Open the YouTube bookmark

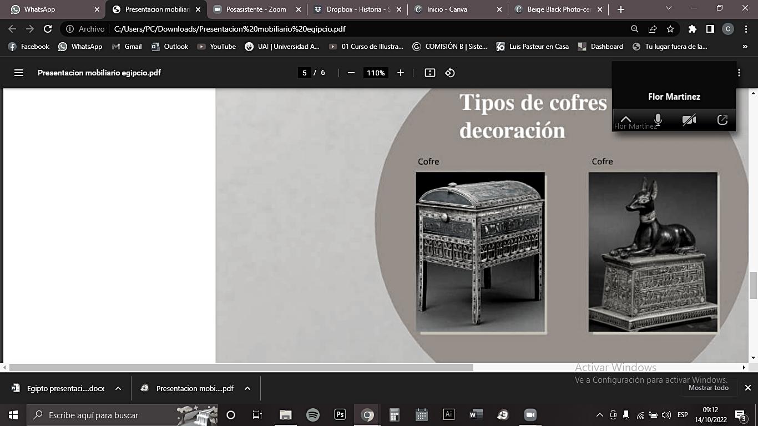217,47
